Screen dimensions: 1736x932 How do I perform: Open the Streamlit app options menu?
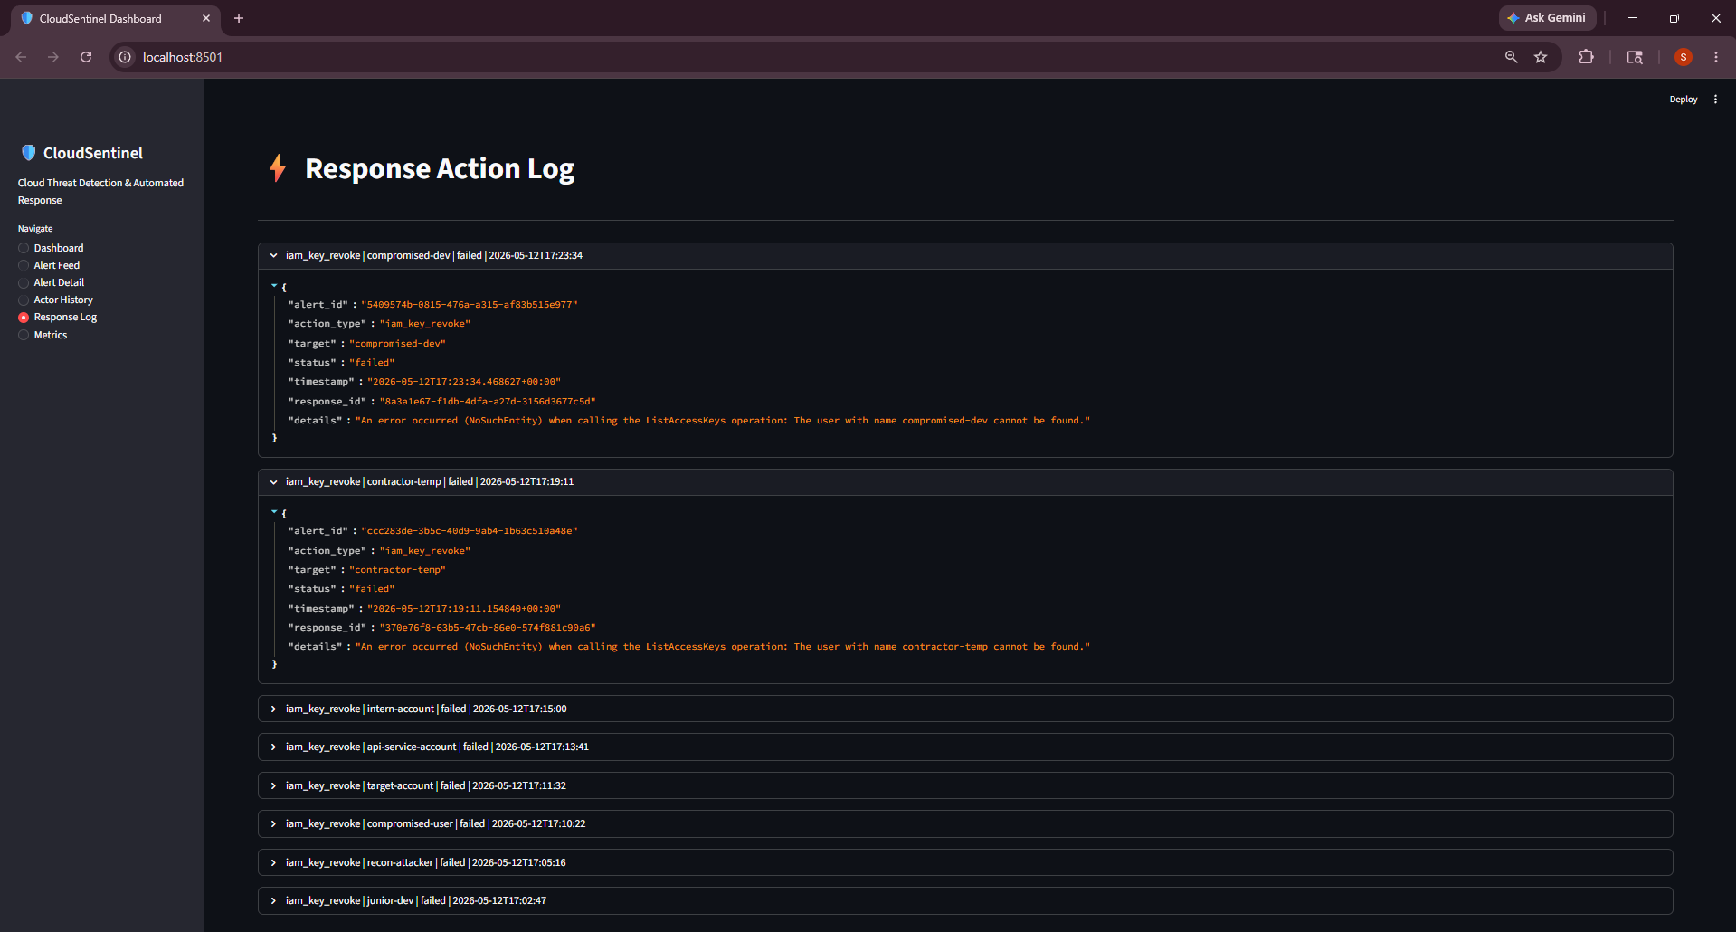(1715, 100)
